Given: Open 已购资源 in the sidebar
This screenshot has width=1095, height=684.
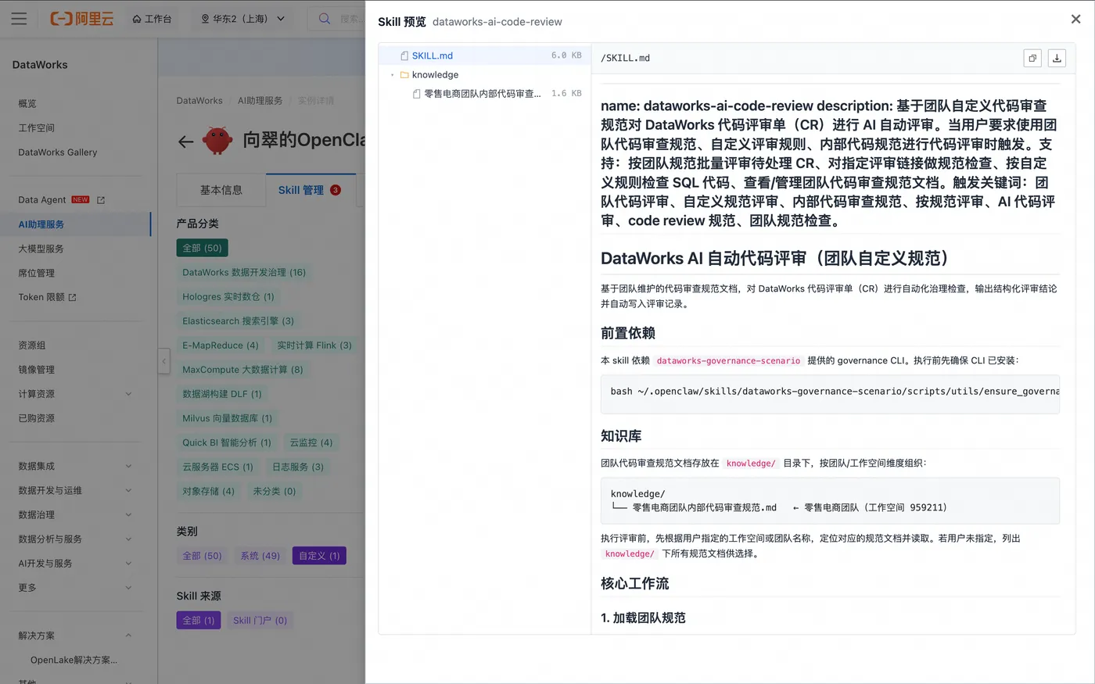Looking at the screenshot, I should pyautogui.click(x=37, y=418).
